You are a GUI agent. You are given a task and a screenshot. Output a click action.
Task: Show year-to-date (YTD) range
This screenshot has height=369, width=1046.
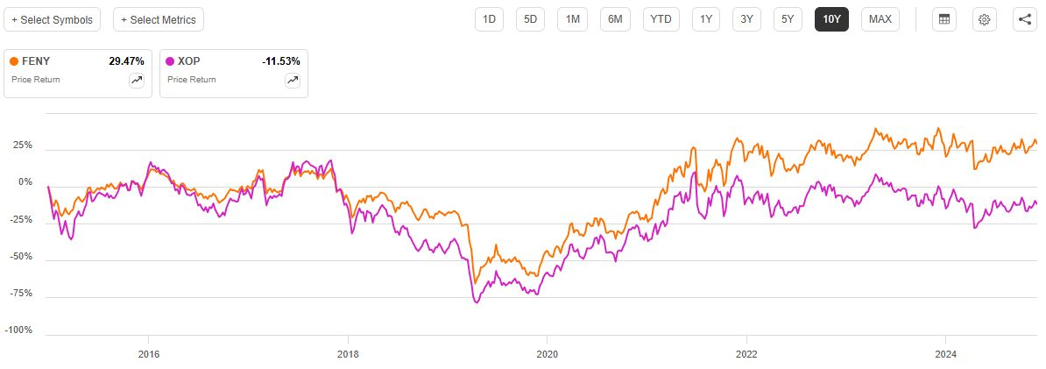661,19
